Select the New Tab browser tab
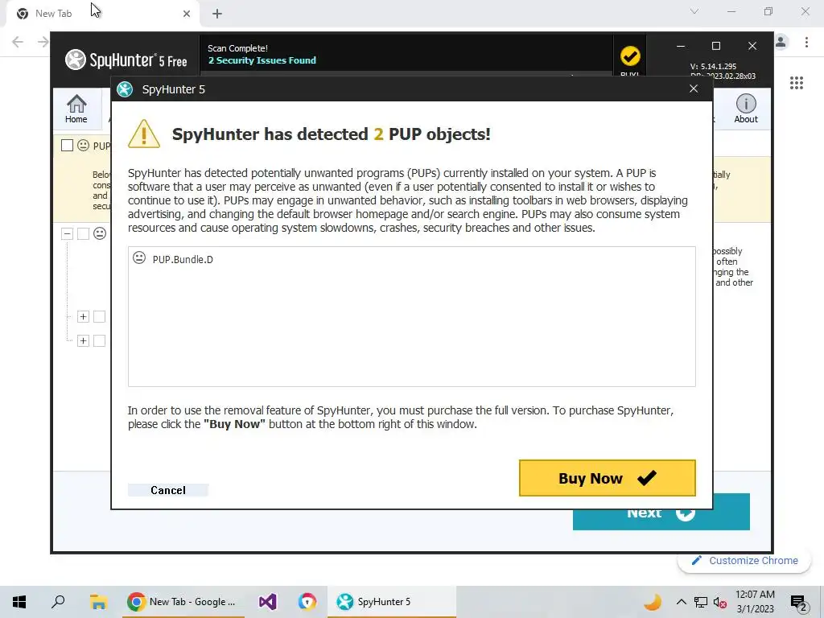The width and height of the screenshot is (824, 618). click(102, 14)
